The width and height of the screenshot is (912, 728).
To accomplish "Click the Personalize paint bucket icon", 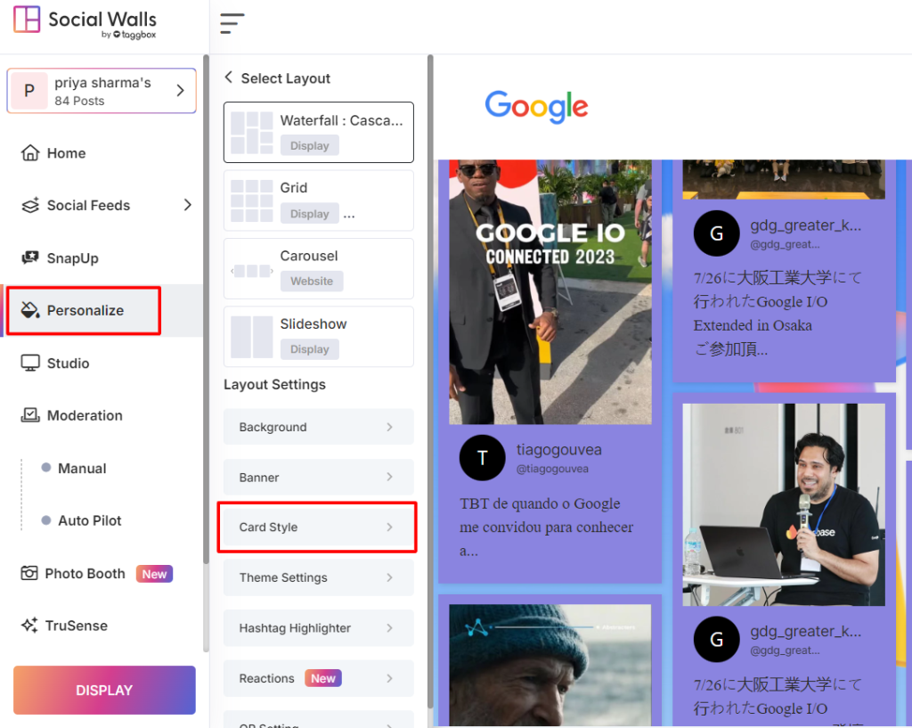I will (x=30, y=310).
